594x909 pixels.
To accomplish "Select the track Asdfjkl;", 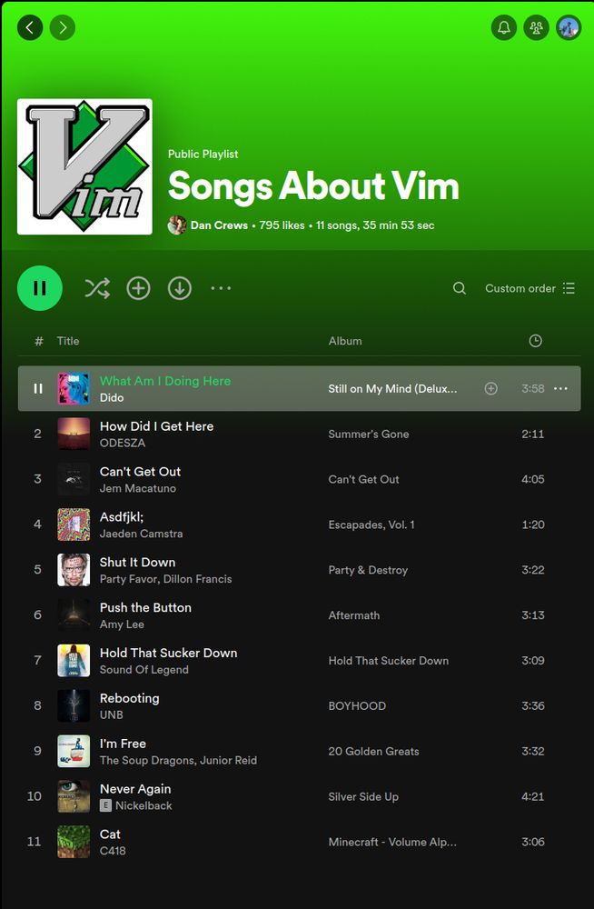I will pyautogui.click(x=121, y=517).
